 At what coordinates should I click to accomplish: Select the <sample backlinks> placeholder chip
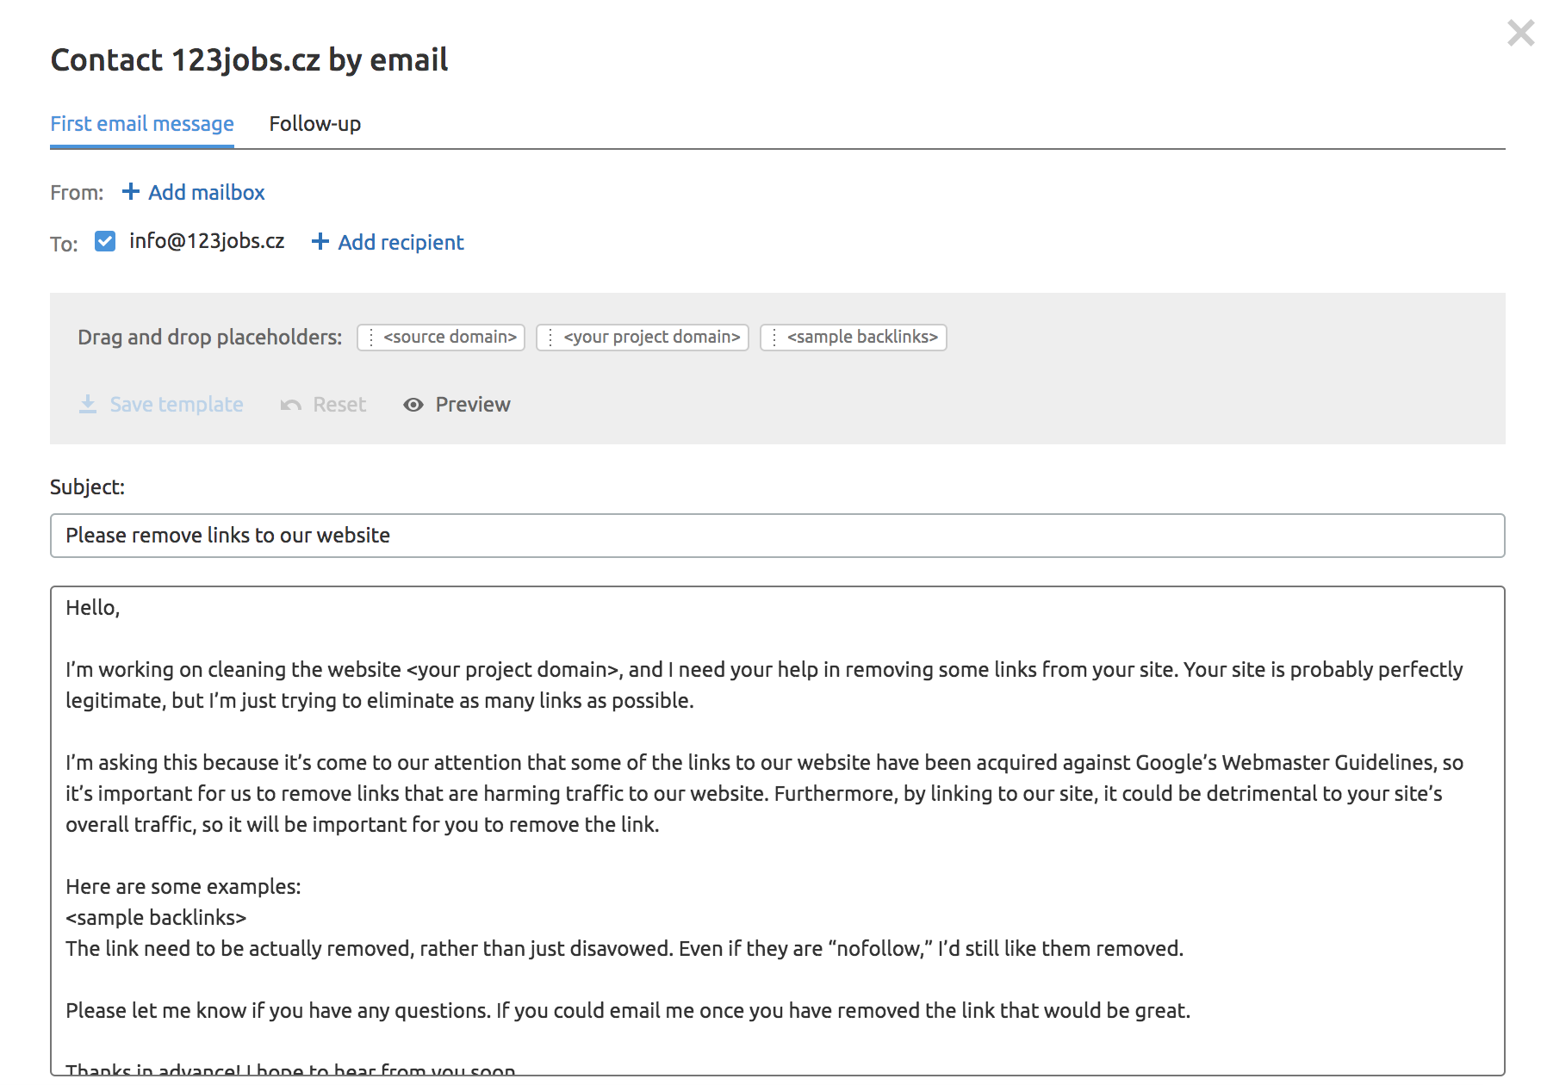pyautogui.click(x=854, y=338)
